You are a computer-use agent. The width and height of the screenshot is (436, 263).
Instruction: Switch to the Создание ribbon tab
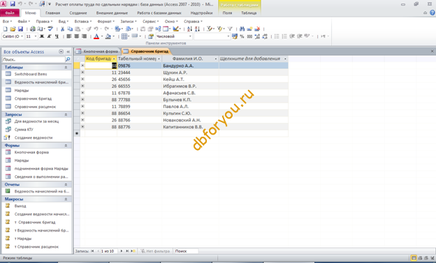pyautogui.click(x=78, y=13)
